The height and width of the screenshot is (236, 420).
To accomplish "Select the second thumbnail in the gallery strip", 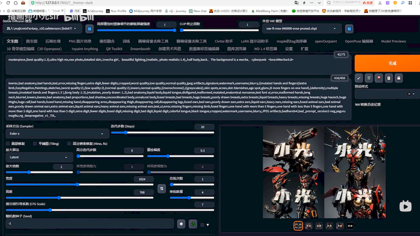I will [x=309, y=226].
